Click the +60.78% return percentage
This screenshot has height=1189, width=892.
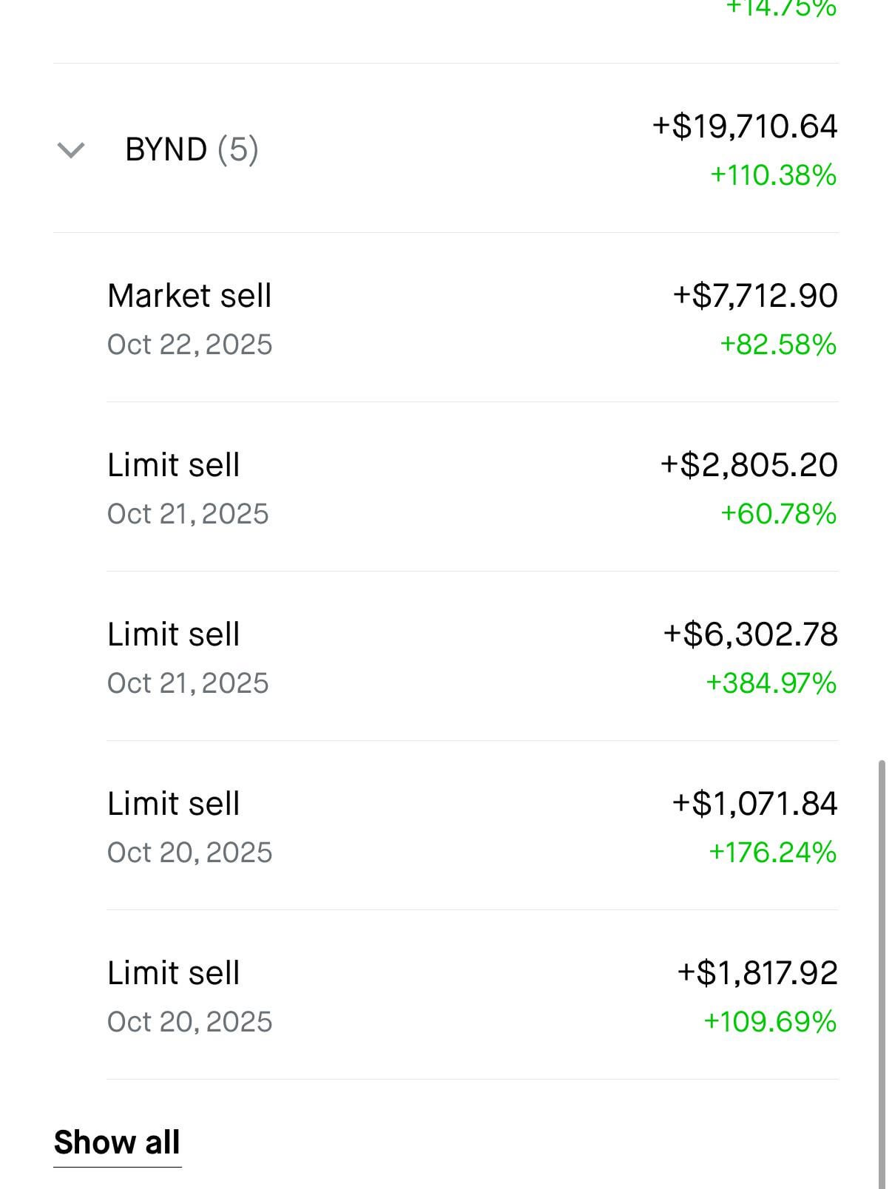pos(778,514)
